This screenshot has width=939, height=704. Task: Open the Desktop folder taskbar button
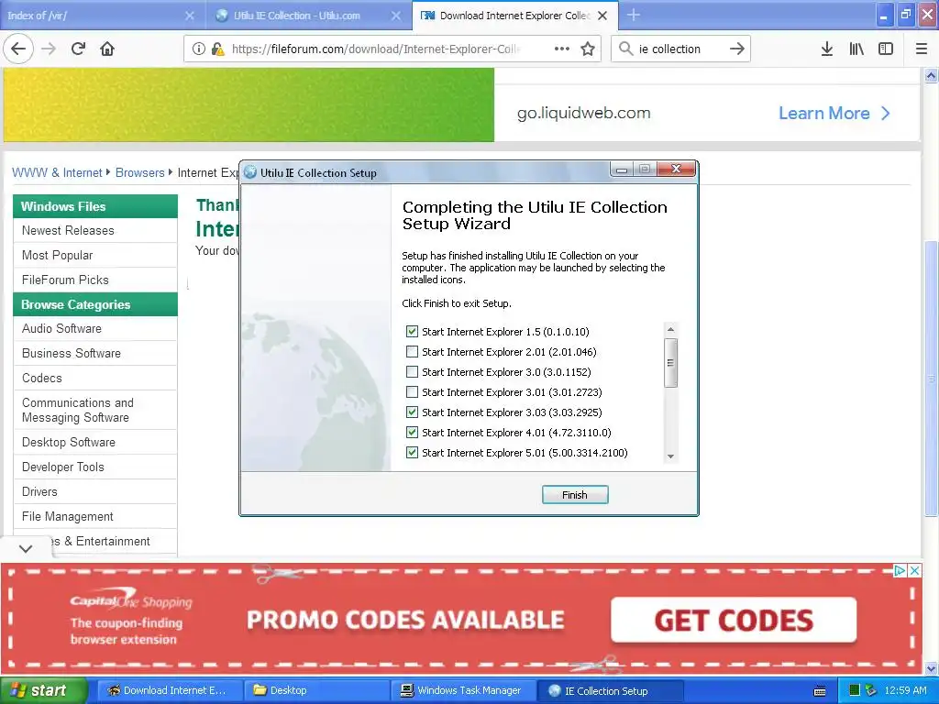point(315,691)
